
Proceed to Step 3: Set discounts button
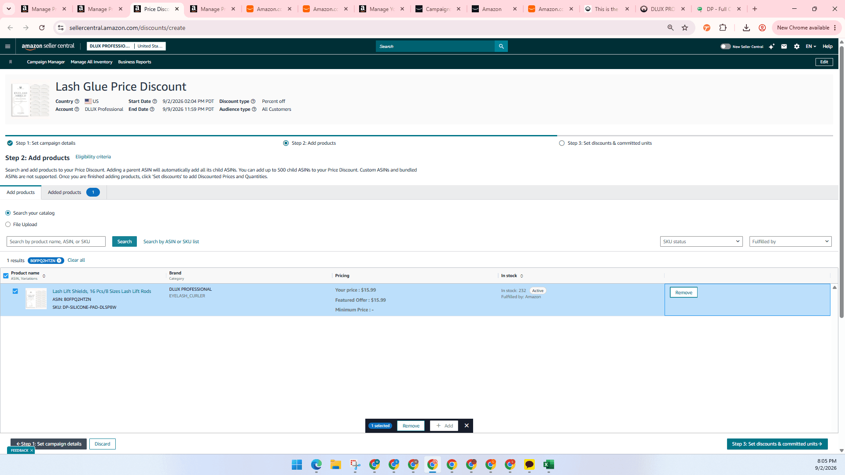(x=777, y=444)
